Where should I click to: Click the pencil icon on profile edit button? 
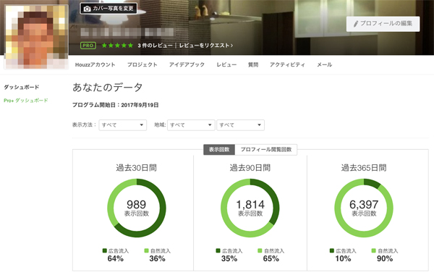tap(356, 24)
